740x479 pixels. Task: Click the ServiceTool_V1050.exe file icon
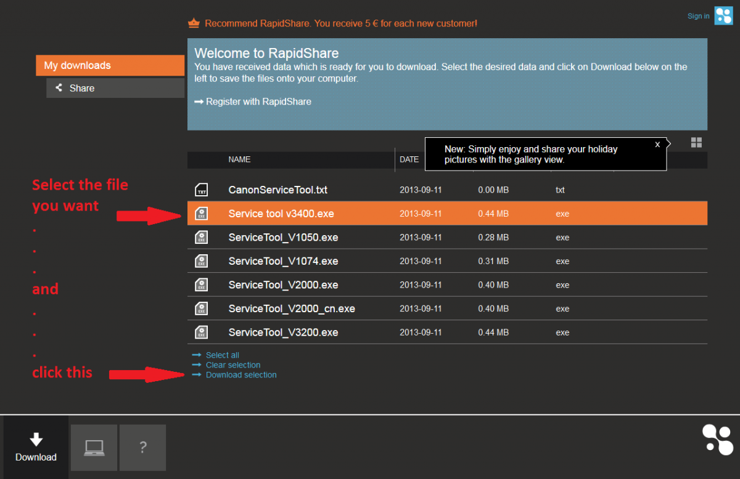point(201,237)
